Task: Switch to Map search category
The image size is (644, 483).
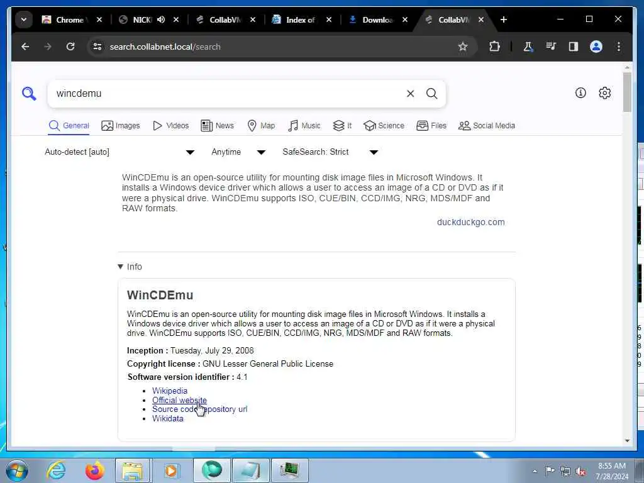Action: [261, 126]
